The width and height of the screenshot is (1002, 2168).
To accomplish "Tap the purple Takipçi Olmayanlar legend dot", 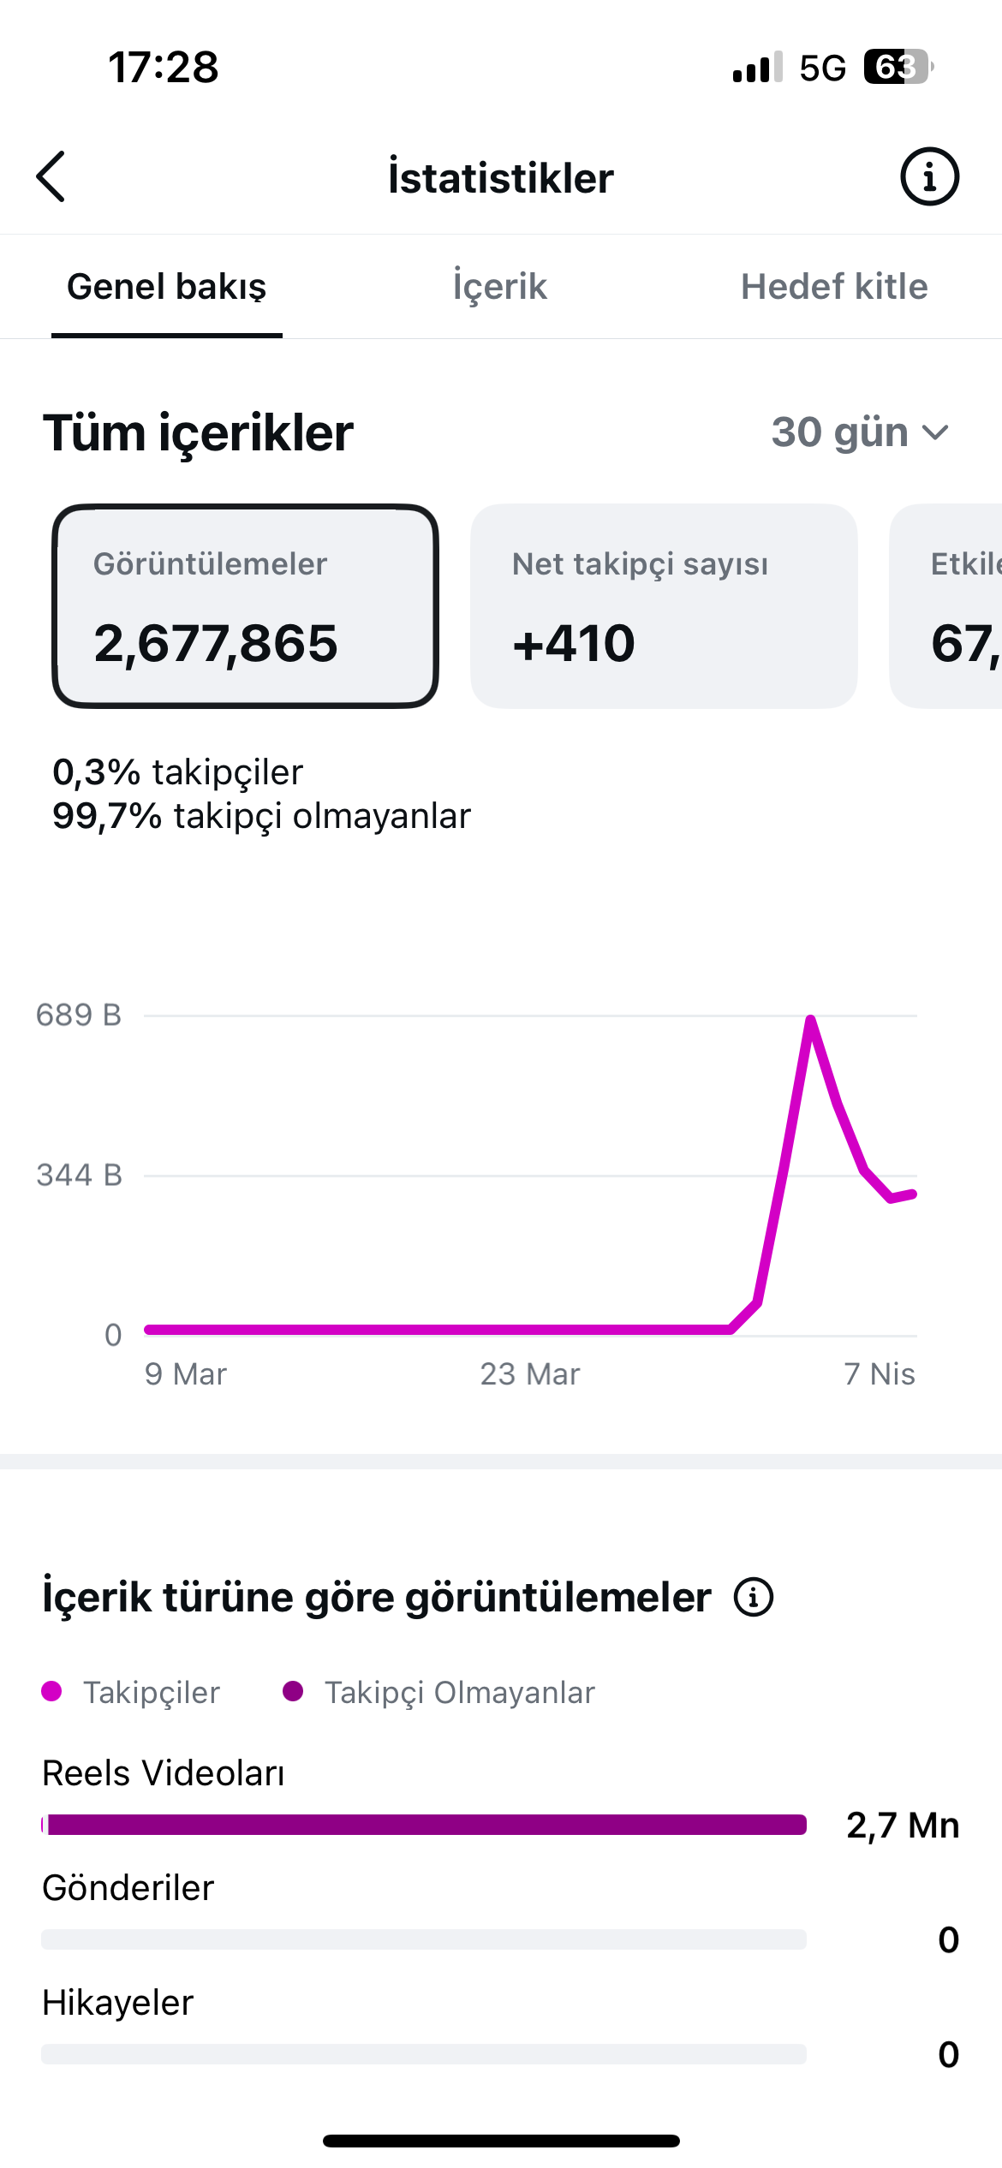I will [x=293, y=1691].
